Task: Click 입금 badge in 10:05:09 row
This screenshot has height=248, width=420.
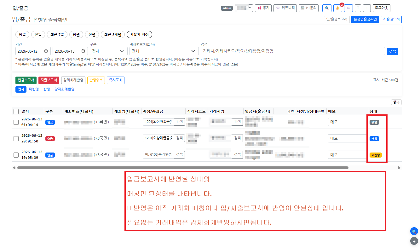Action: 50,155
